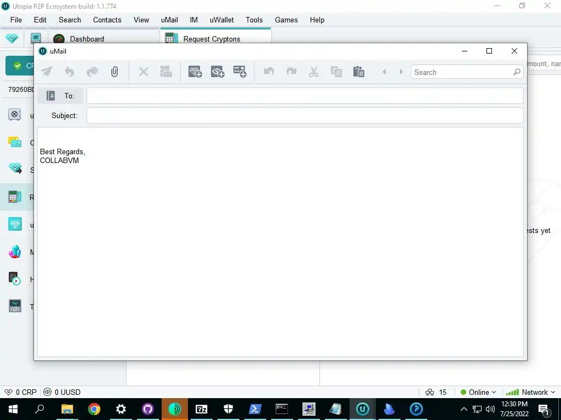Screen dimensions: 561x420
Task: Open the notification center icon
Action: 543,409
